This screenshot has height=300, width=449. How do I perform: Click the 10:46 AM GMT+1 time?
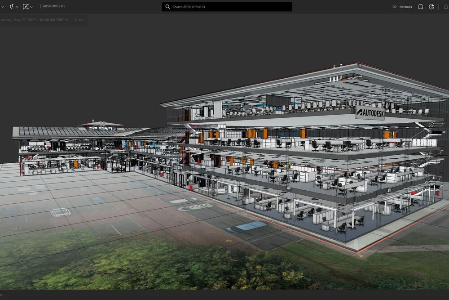(53, 20)
